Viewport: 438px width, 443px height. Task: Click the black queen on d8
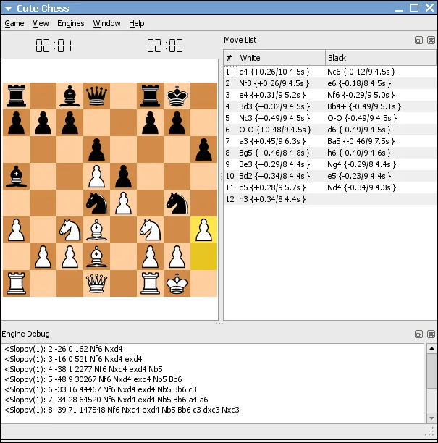coord(96,96)
